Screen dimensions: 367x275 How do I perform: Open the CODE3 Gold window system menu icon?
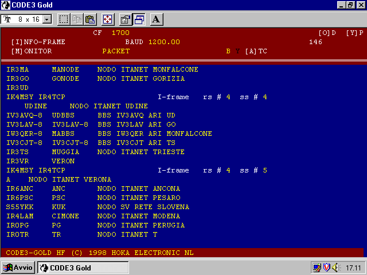coord(6,5)
